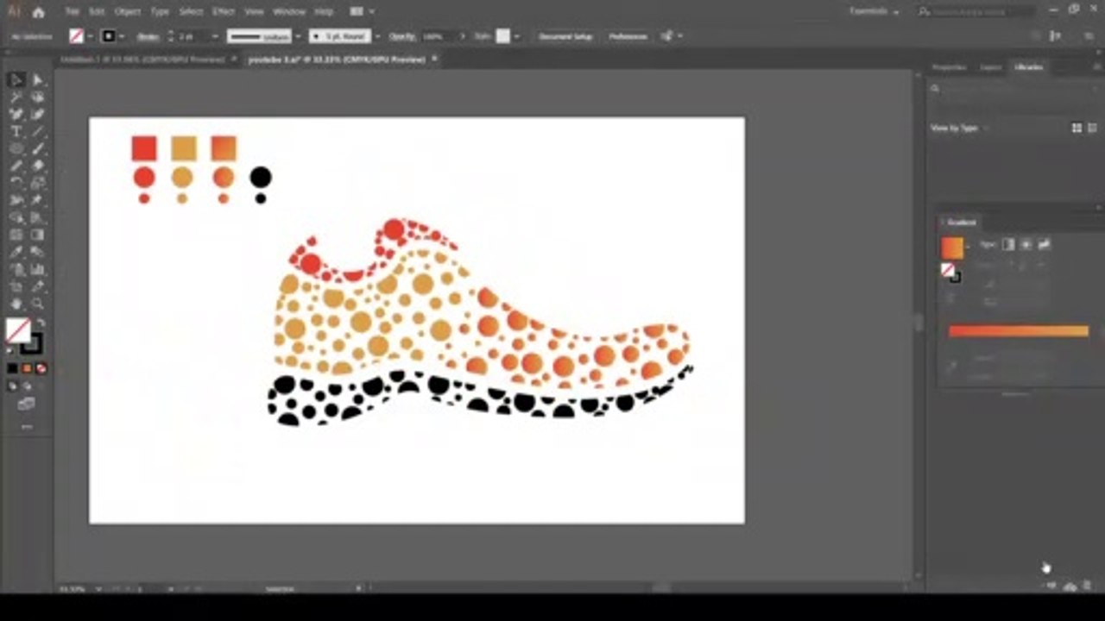The width and height of the screenshot is (1105, 621).
Task: Select the Ellipse shape tool
Action: tap(16, 149)
